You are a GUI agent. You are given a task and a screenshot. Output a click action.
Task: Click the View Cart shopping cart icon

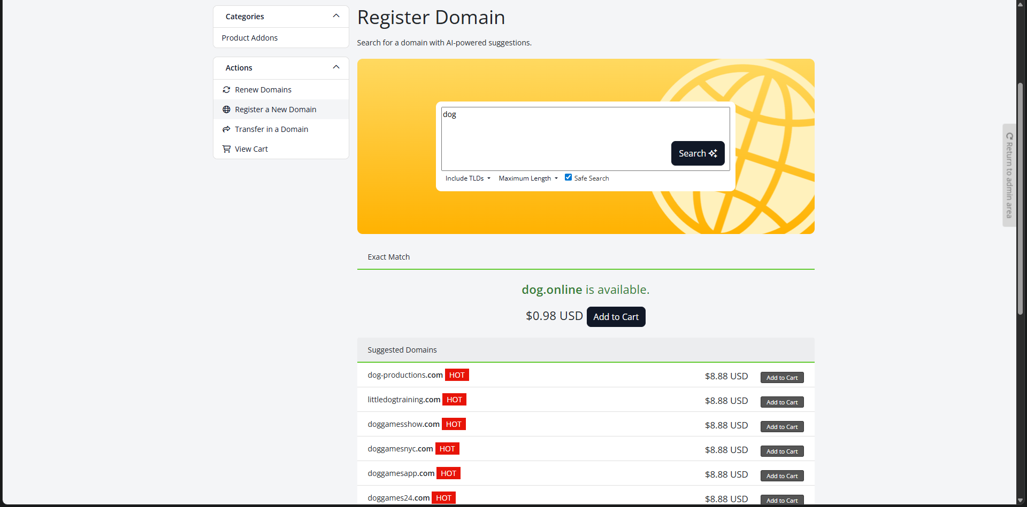[226, 149]
